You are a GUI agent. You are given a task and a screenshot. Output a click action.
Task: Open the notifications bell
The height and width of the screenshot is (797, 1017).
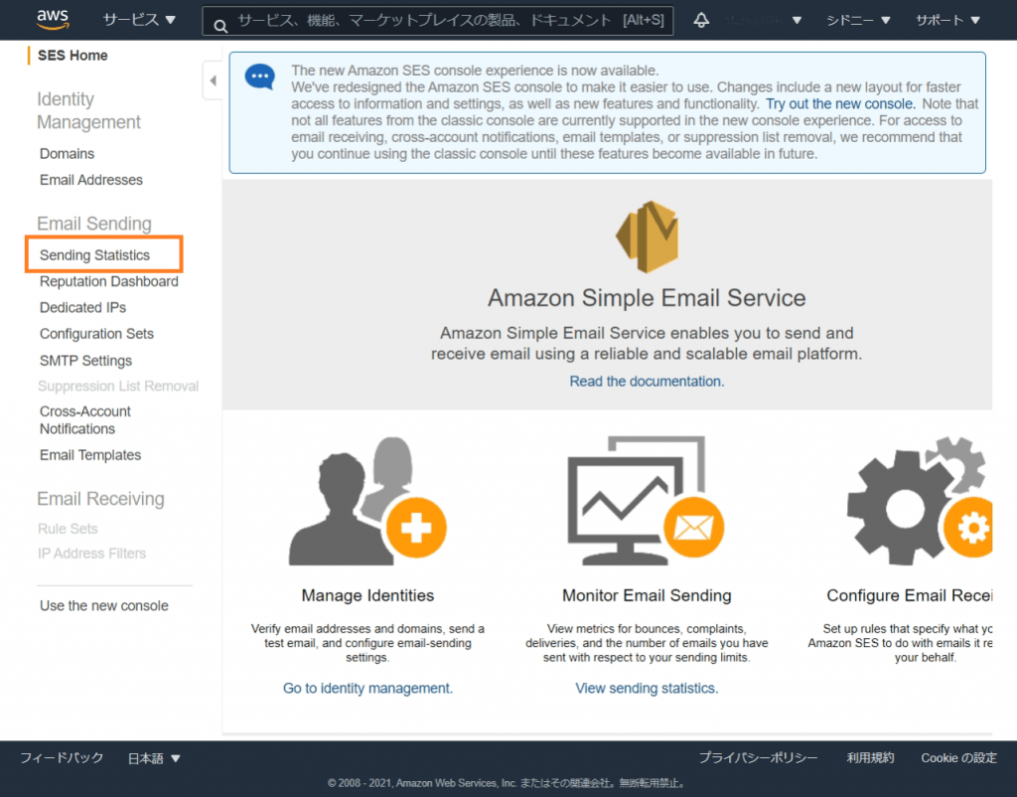pyautogui.click(x=701, y=20)
